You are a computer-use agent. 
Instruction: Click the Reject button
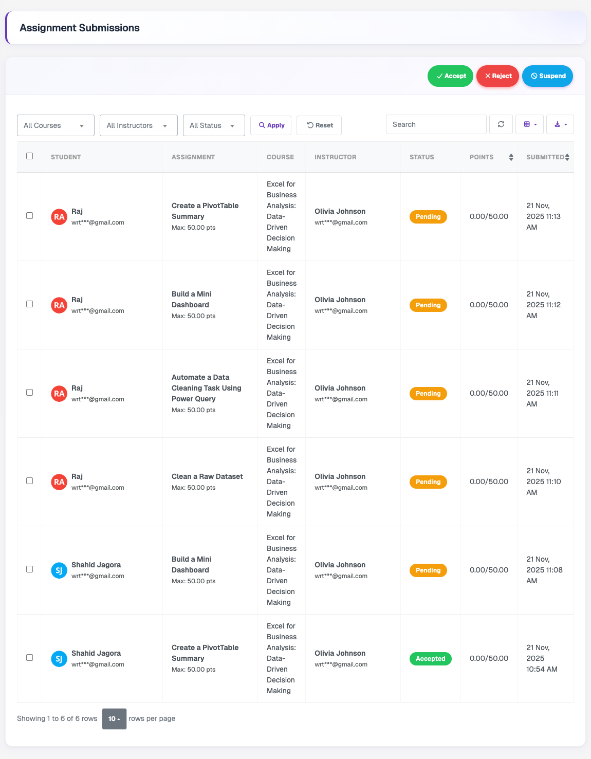497,76
